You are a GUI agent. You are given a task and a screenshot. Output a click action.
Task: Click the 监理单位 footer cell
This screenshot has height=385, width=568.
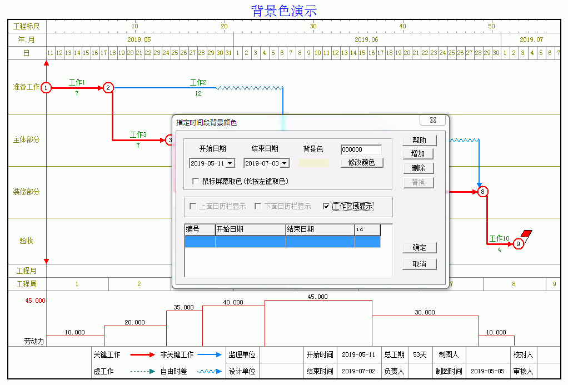click(x=242, y=354)
